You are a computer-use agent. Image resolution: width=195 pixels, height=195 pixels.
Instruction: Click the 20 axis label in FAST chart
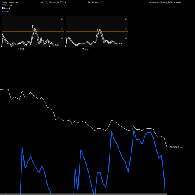(62, 38)
